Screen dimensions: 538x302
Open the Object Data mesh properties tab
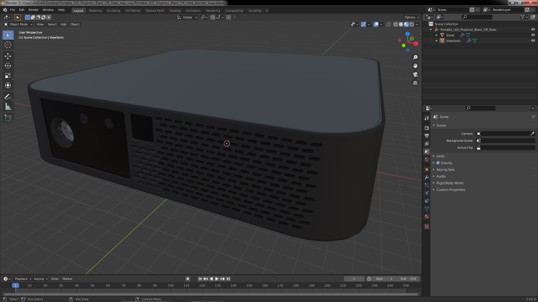coord(427,209)
